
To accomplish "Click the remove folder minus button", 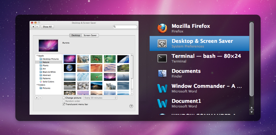I will pos(40,98).
